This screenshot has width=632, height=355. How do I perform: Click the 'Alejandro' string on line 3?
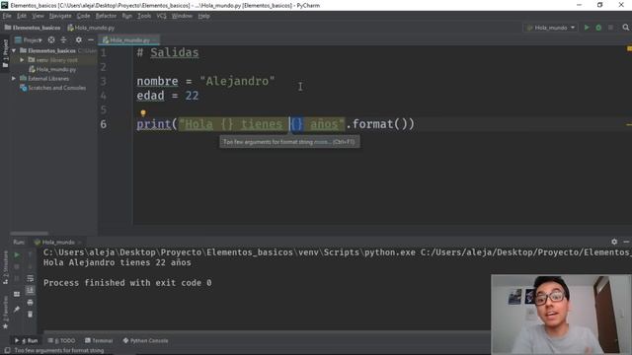coord(237,81)
